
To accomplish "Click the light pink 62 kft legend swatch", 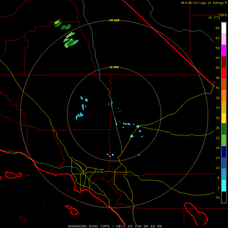I will pyautogui.click(x=224, y=39).
